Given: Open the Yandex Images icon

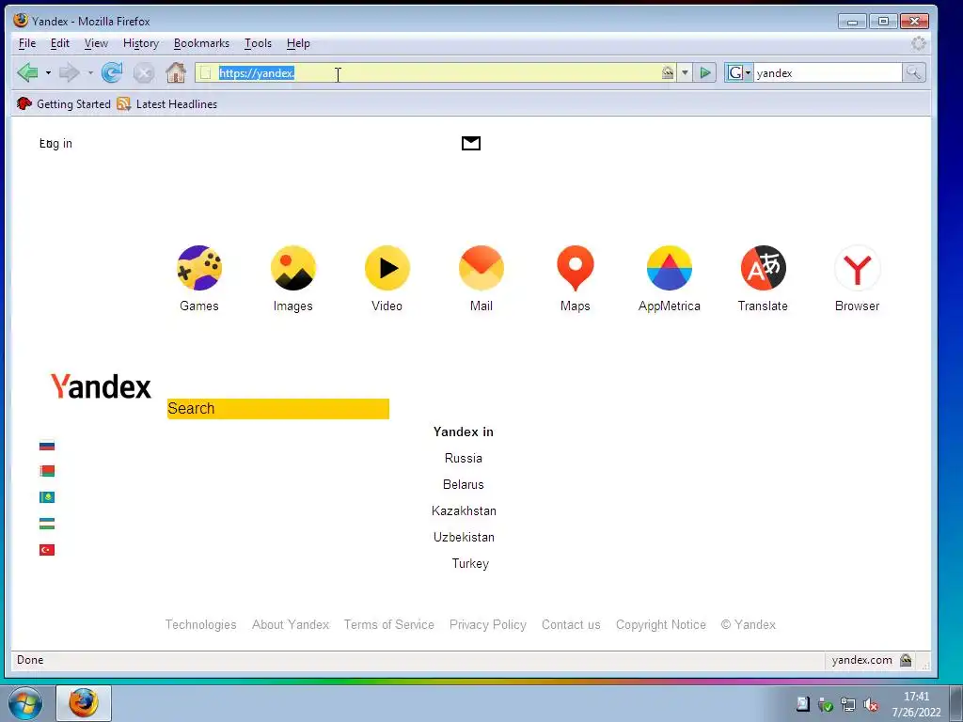Looking at the screenshot, I should [293, 268].
